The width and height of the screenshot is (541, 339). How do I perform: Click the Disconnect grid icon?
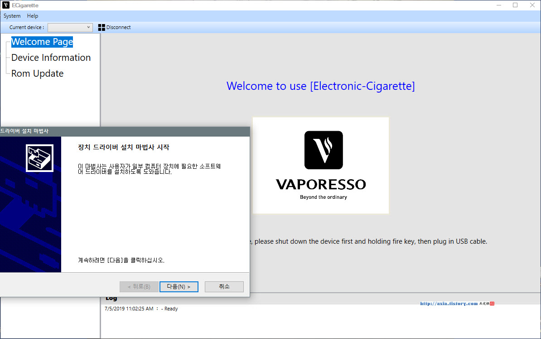101,27
